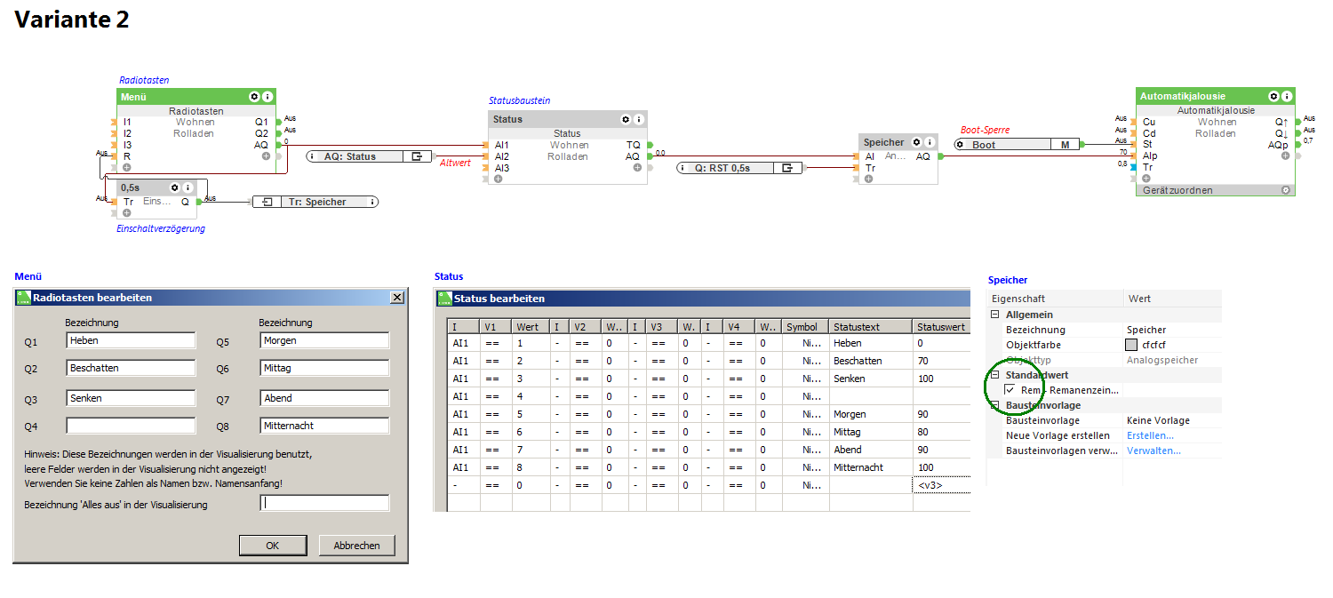Click the Q6 field containing Mittag

(324, 368)
